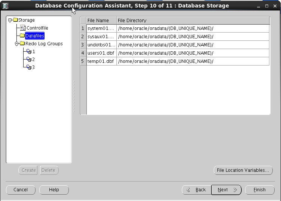Select row header number 4

pos(83,53)
